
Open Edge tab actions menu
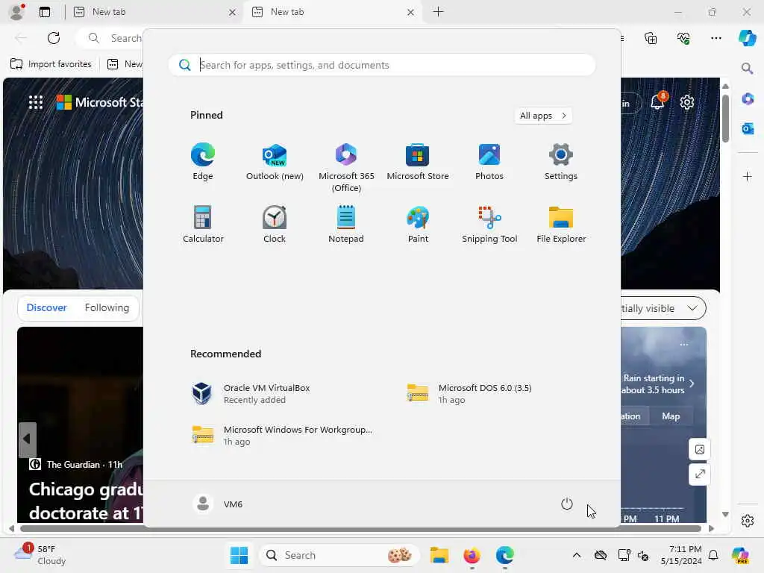pyautogui.click(x=45, y=12)
